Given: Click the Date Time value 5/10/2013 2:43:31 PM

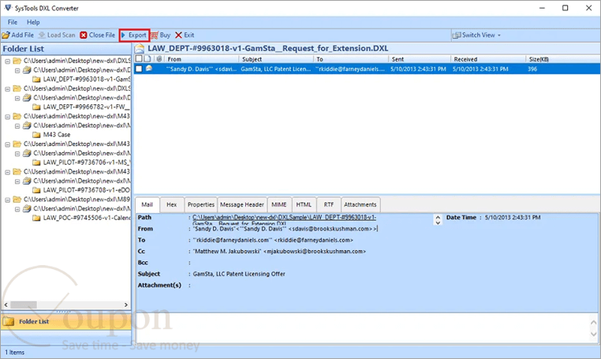Looking at the screenshot, I should [513, 218].
